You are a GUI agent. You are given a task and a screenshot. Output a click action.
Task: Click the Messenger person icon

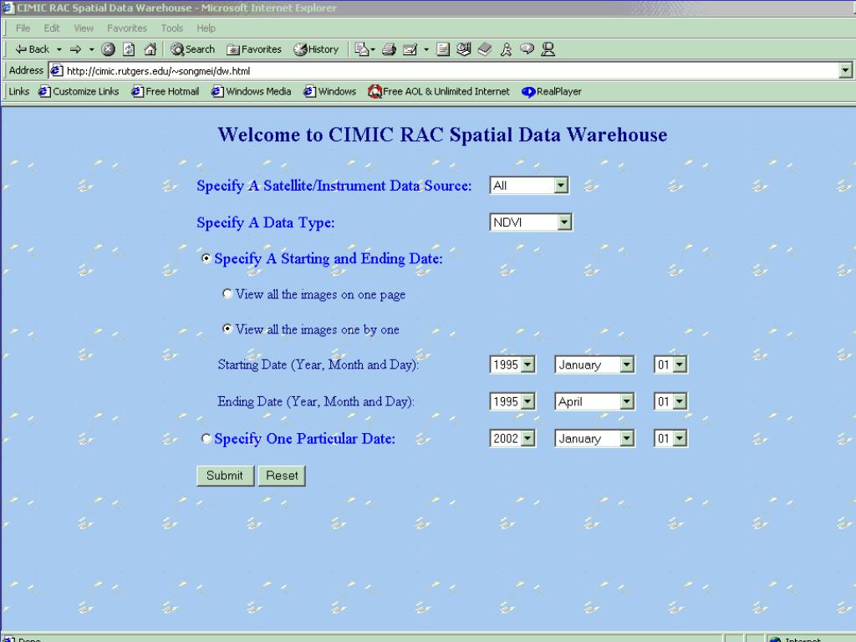(548, 49)
